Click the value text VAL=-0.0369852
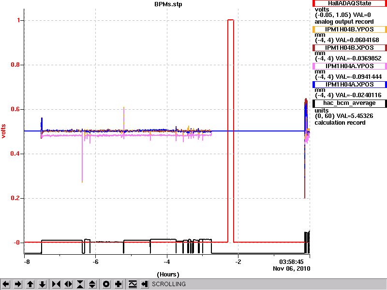 point(358,58)
